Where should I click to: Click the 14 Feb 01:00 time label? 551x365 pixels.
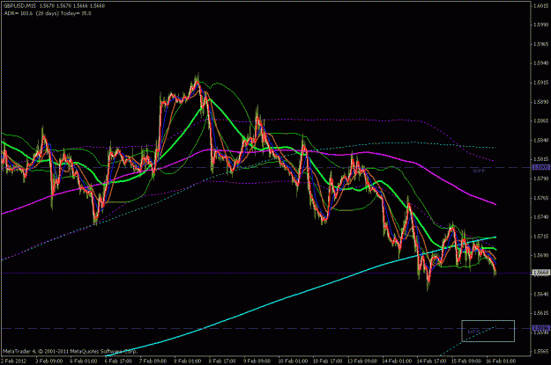pyautogui.click(x=397, y=361)
